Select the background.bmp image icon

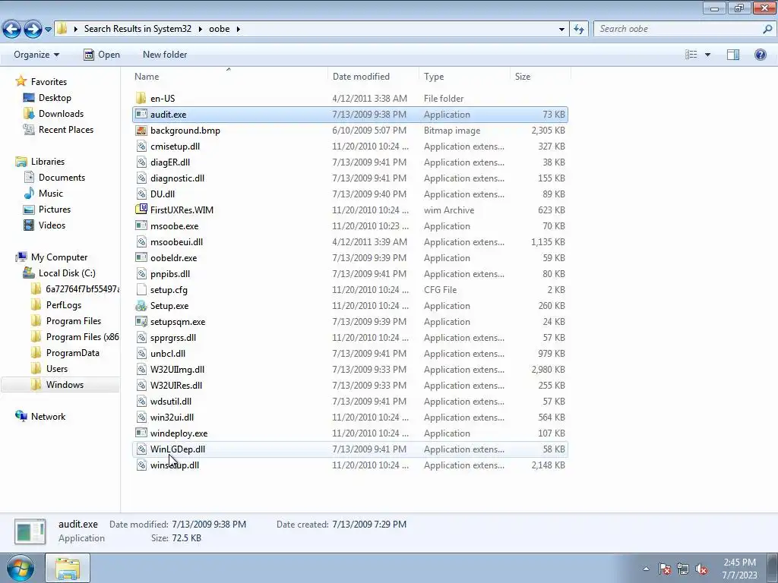(141, 131)
